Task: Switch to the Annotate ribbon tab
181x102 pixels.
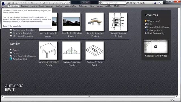Action: click(x=50, y=6)
